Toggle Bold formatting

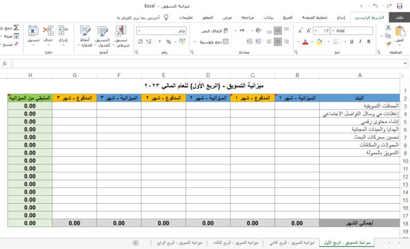pos(369,41)
